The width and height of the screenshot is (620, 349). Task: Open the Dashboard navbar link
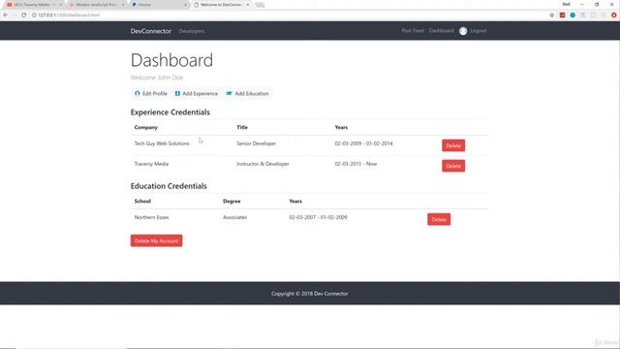coord(442,30)
